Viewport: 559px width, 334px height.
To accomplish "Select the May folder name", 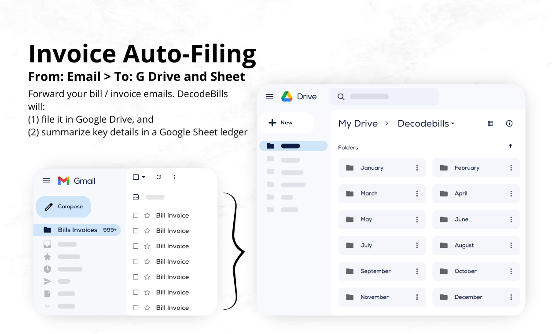I will coord(366,219).
